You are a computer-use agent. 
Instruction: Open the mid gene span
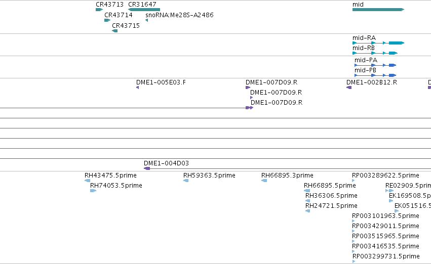tap(378, 10)
